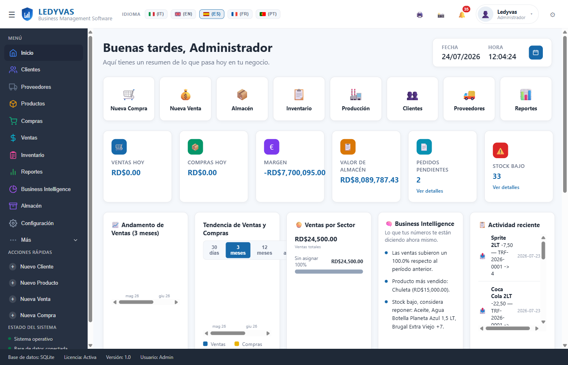Viewport: 568px width, 365px height.
Task: Select the 3 meses range
Action: (x=238, y=250)
